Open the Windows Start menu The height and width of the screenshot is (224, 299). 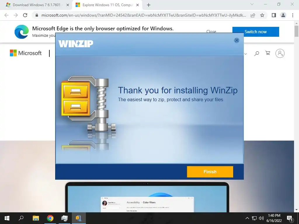pyautogui.click(x=7, y=218)
